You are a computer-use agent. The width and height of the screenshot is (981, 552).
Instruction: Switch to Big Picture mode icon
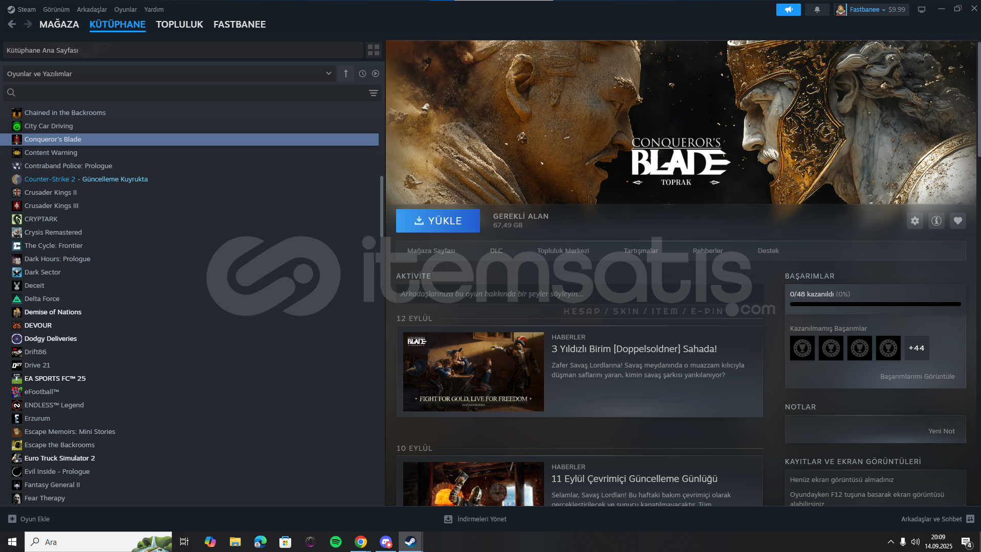click(922, 10)
